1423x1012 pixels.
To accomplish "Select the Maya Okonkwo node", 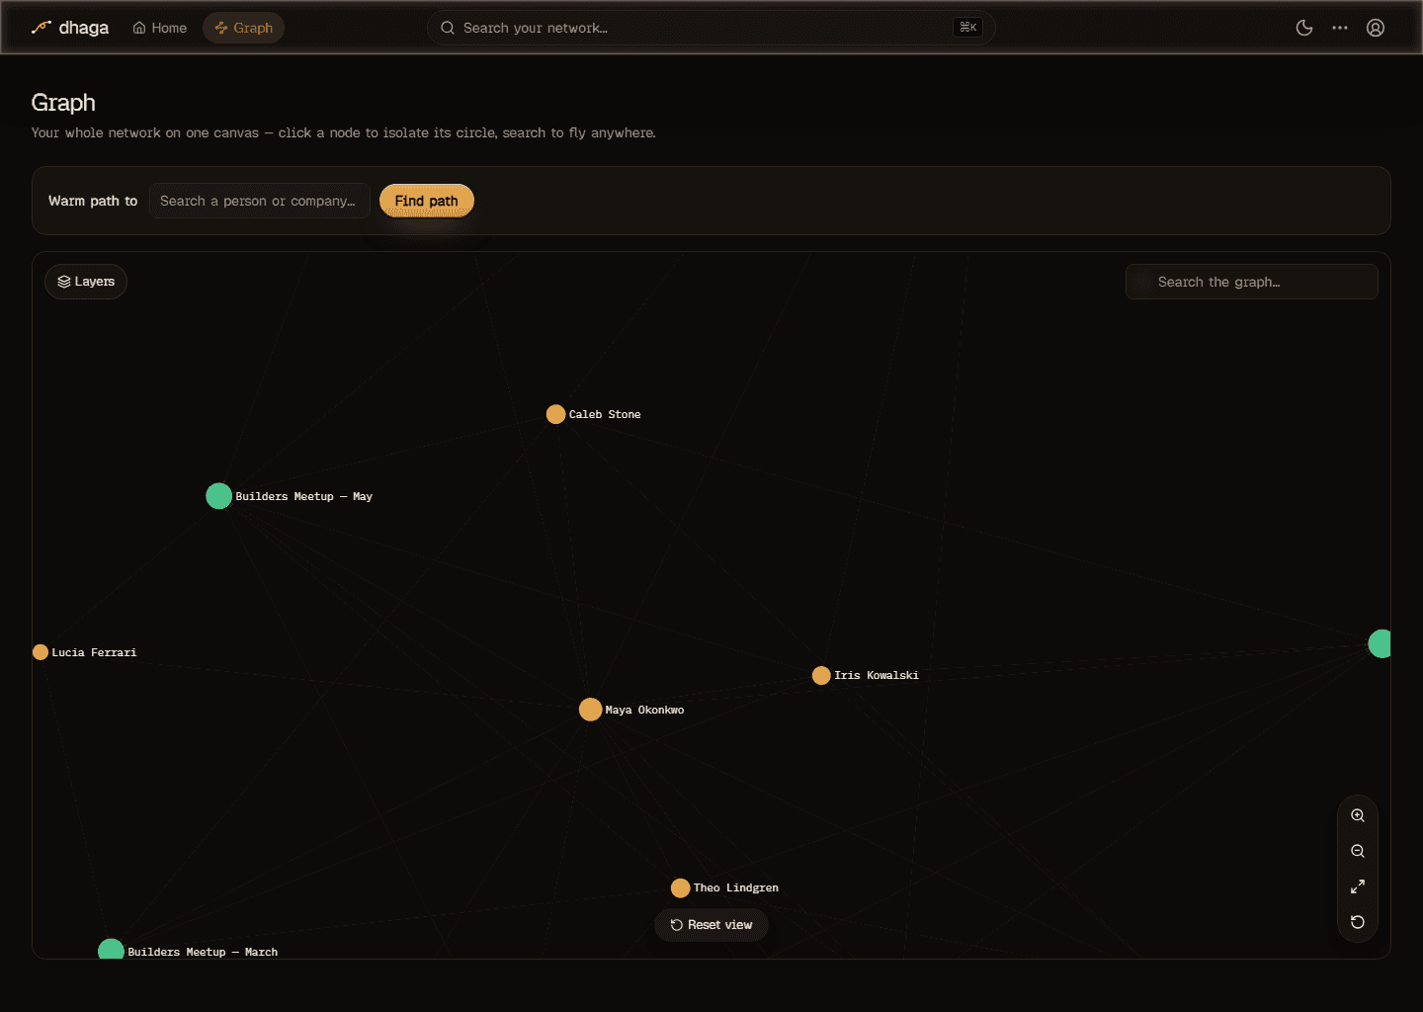I will click(x=591, y=710).
